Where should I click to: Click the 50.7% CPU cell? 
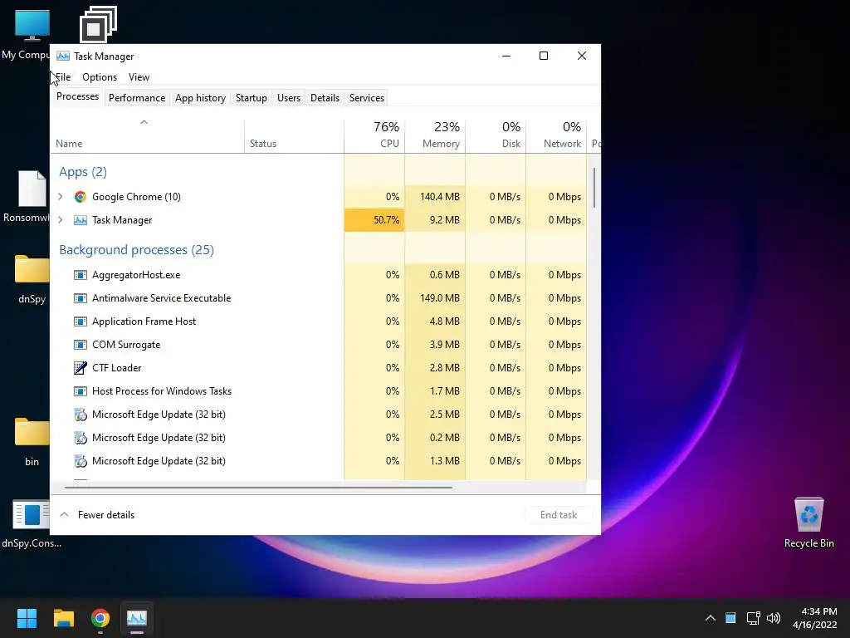pyautogui.click(x=374, y=219)
